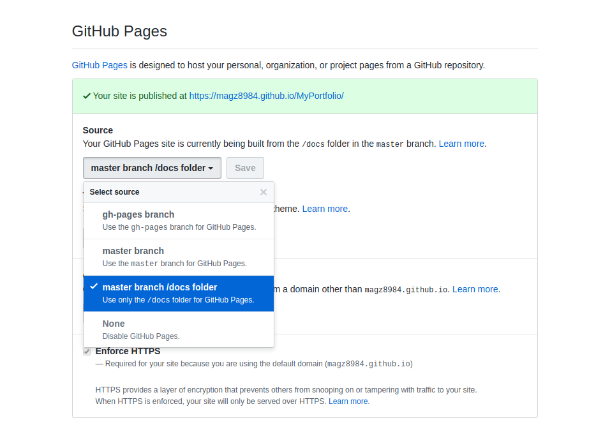
Task: Toggle the Enforce HTTPS checkbox
Action: pos(87,351)
